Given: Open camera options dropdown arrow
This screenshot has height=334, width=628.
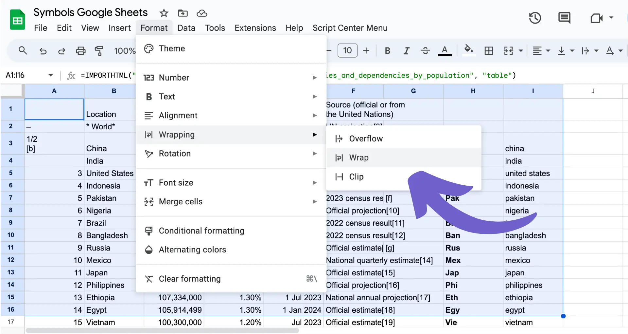Looking at the screenshot, I should [x=611, y=18].
